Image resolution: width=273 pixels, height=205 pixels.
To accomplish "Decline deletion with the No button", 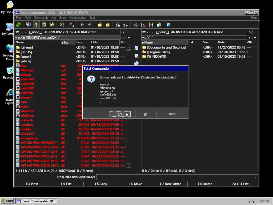I will 146,114.
